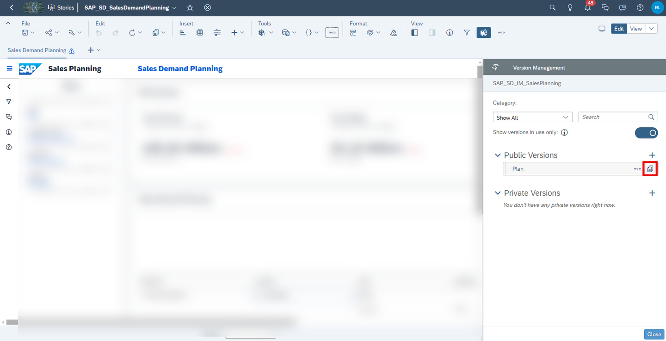Open the curly braces scripting icon
This screenshot has width=666, height=341.
pos(309,32)
